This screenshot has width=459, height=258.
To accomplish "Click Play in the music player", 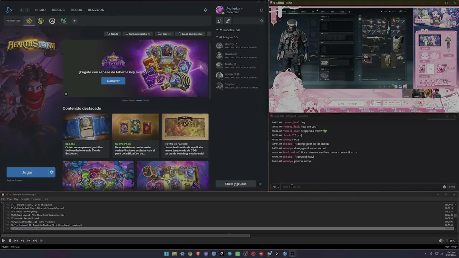I will (x=3, y=241).
